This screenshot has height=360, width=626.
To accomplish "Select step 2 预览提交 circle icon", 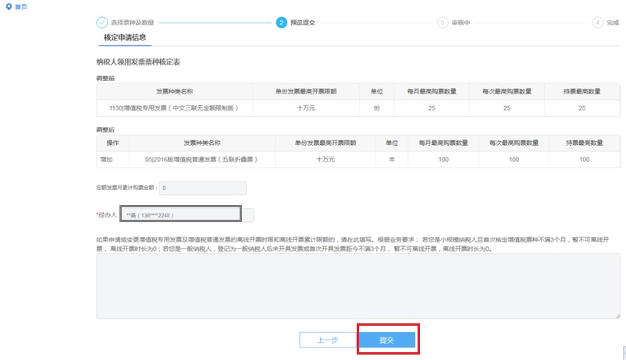I will (281, 23).
